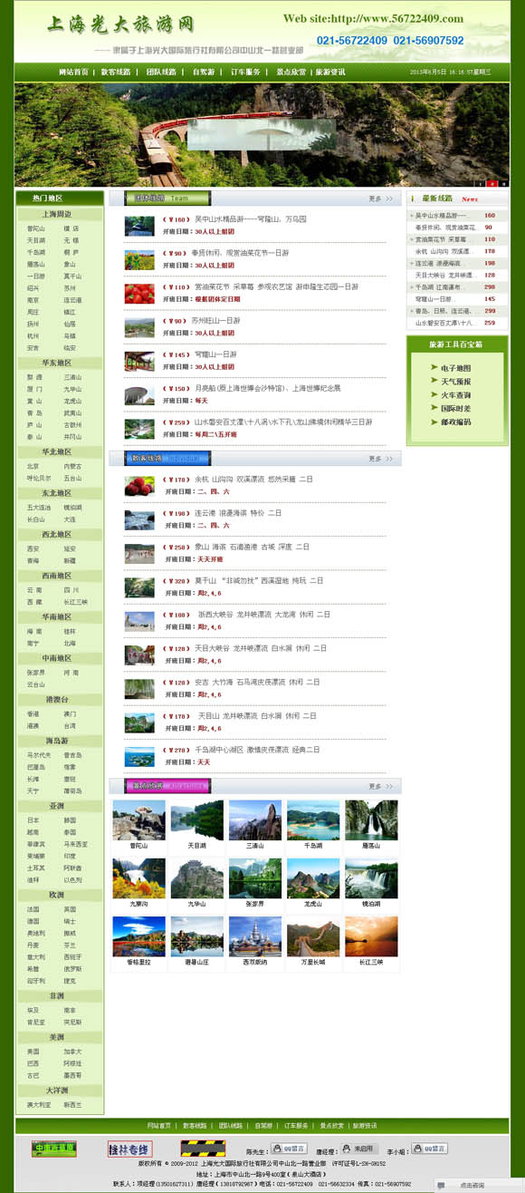Screen dimensions: 525x1193
Task: Select 张家界 under 中南地区 in sidebar
Action: (36, 673)
